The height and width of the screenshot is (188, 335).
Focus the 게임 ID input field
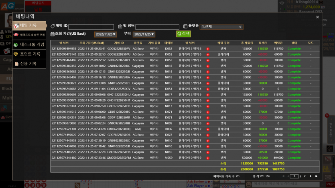91,27
